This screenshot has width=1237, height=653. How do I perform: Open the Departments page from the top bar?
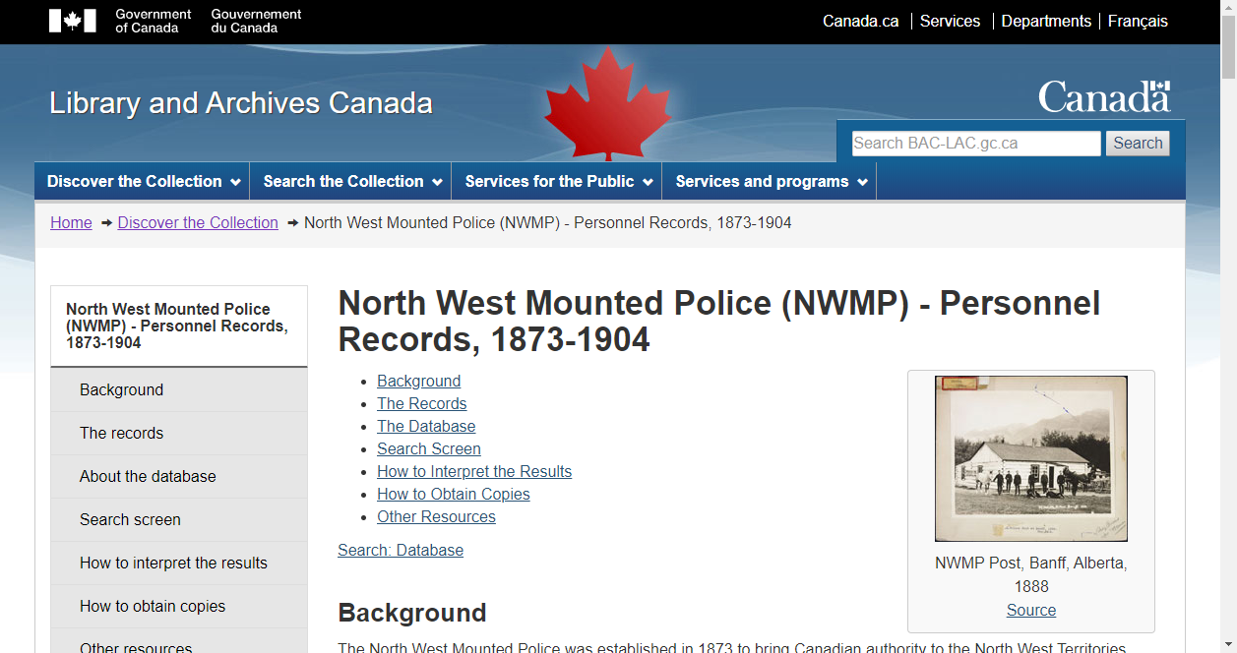[x=1046, y=21]
